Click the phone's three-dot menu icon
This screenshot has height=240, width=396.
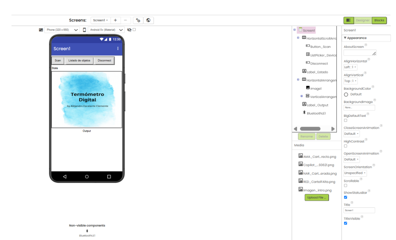click(118, 49)
